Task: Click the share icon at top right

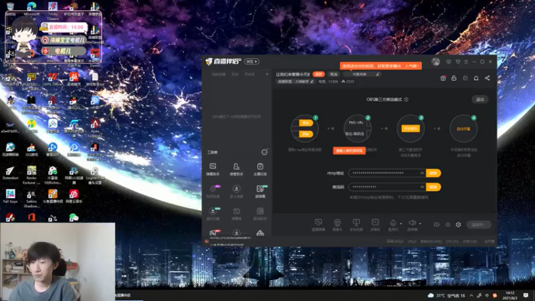Action: [x=488, y=78]
